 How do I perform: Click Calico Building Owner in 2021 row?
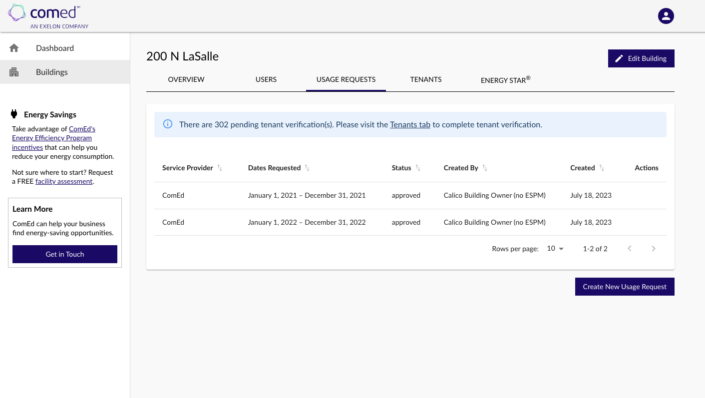(495, 195)
